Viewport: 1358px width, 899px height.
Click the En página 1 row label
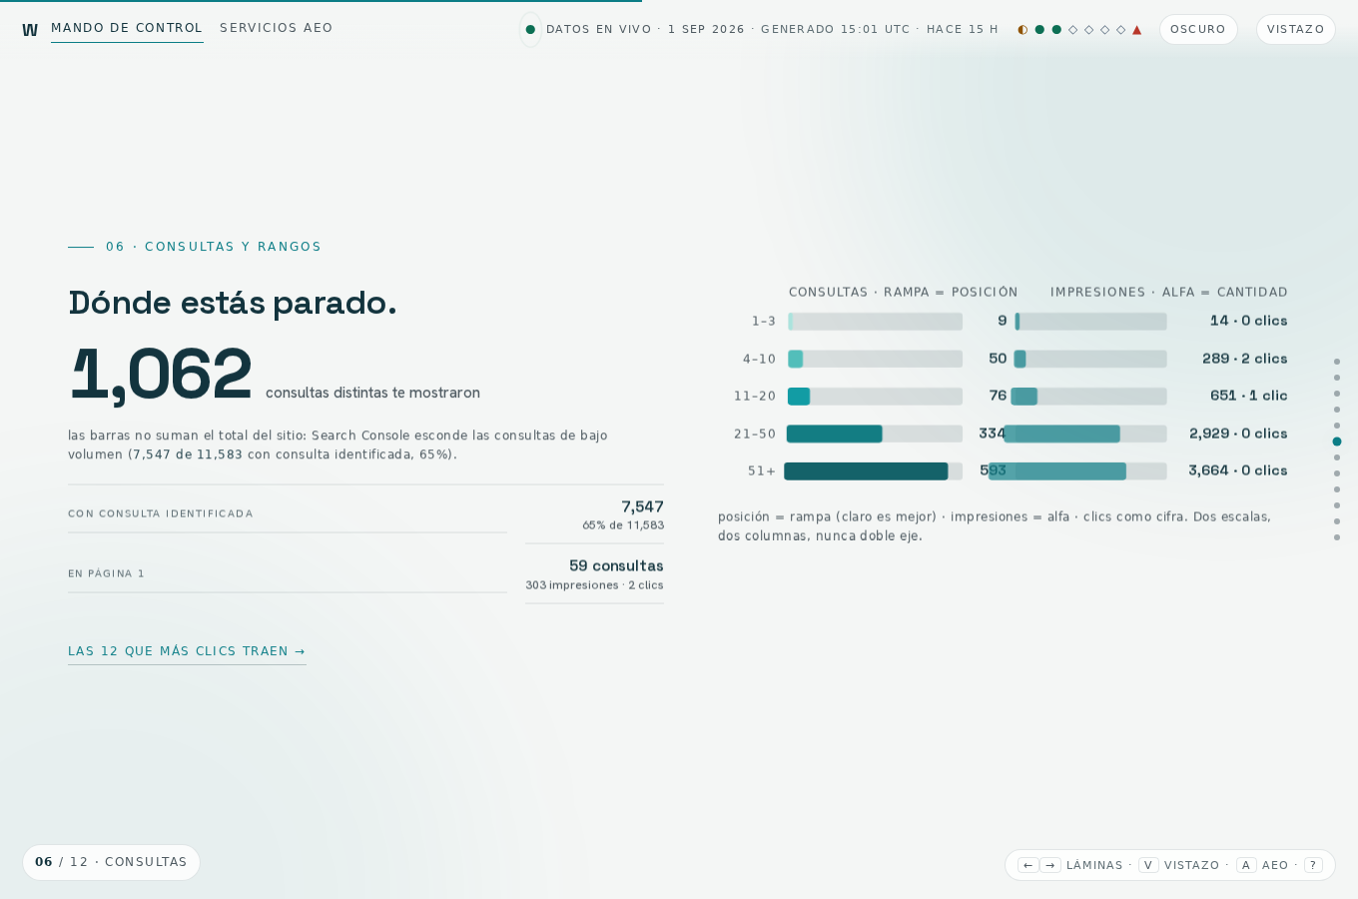[x=107, y=573]
